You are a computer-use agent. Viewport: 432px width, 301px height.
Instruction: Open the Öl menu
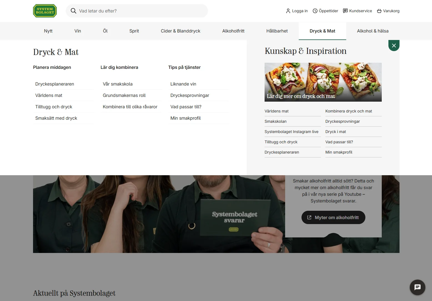(105, 31)
